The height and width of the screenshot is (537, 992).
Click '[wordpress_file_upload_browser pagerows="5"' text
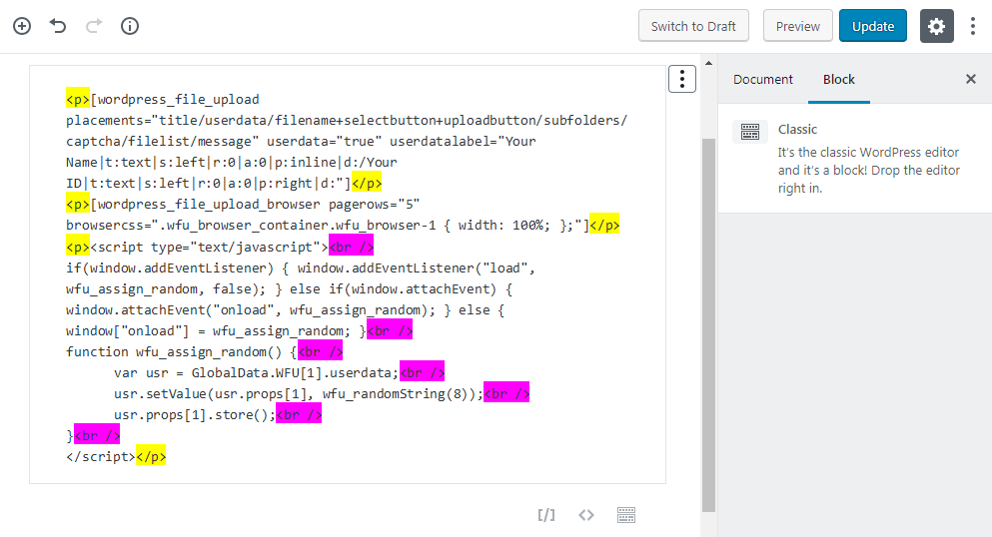click(255, 205)
